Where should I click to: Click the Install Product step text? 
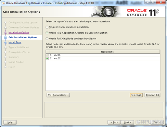(x=16, y=62)
